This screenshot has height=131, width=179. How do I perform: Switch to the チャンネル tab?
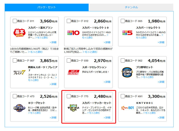(x=131, y=7)
